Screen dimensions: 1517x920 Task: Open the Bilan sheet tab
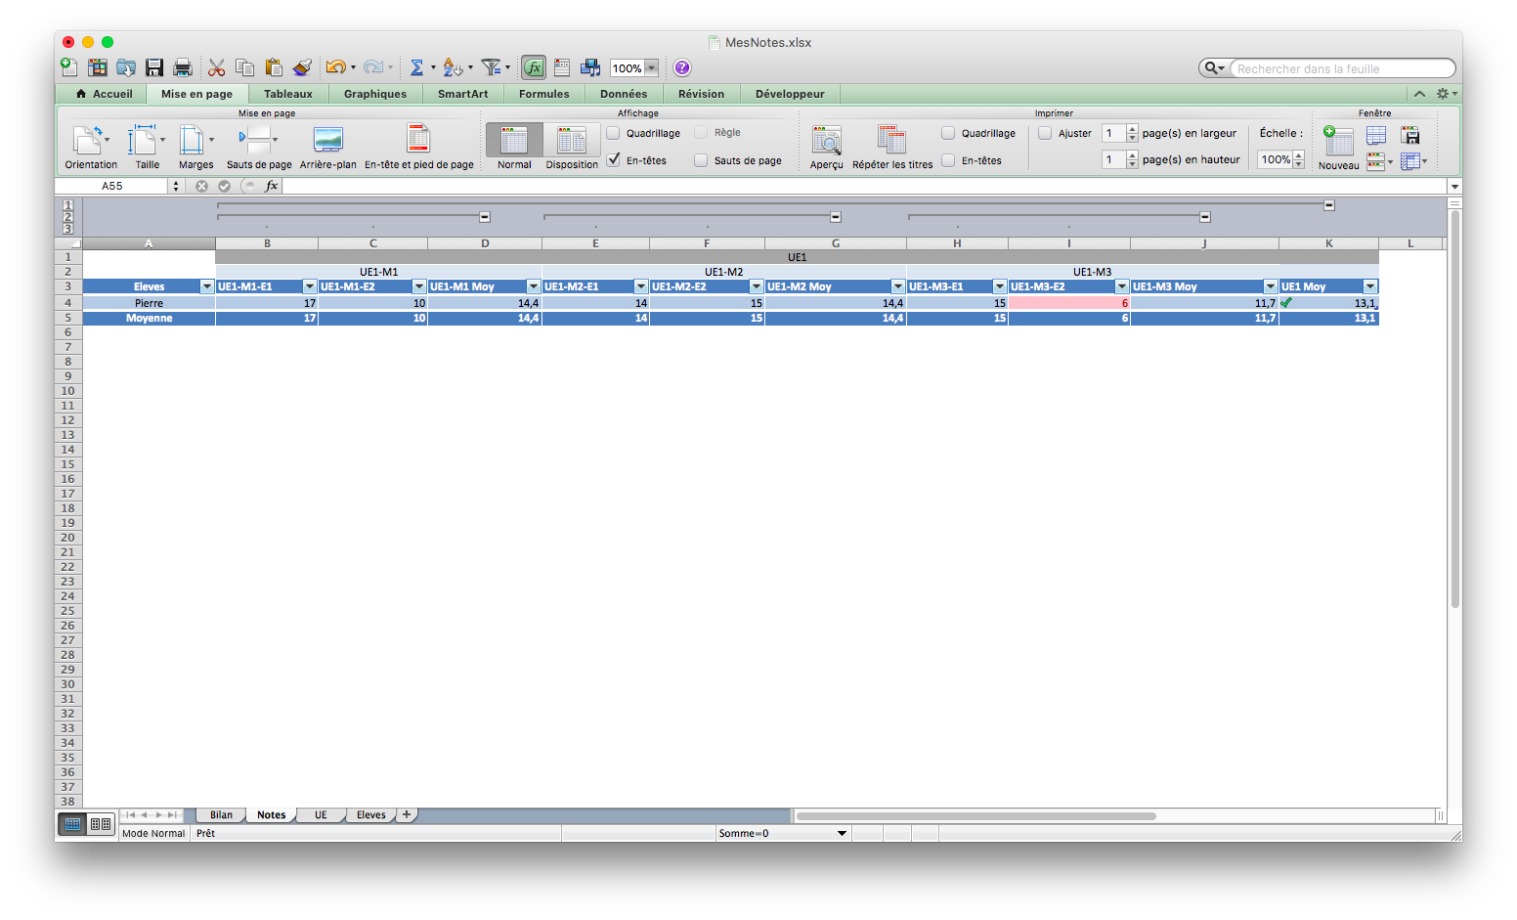221,815
